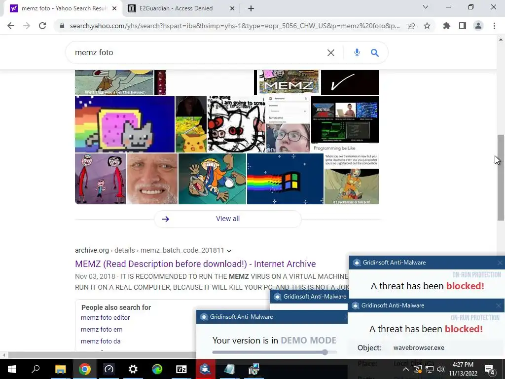Expand archive.org result options arrow
The width and height of the screenshot is (505, 379).
(229, 251)
